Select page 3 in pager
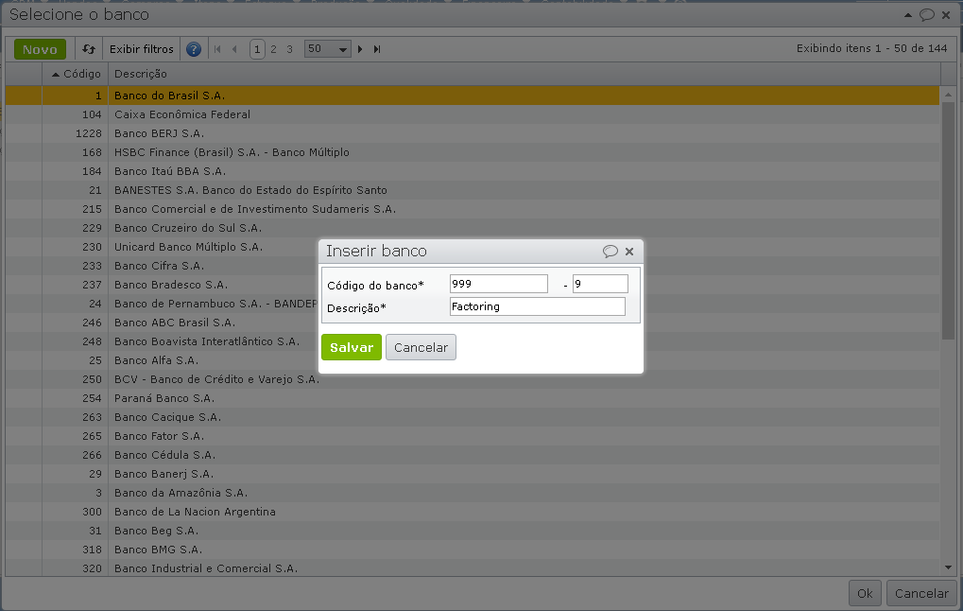This screenshot has width=963, height=611. click(x=289, y=49)
